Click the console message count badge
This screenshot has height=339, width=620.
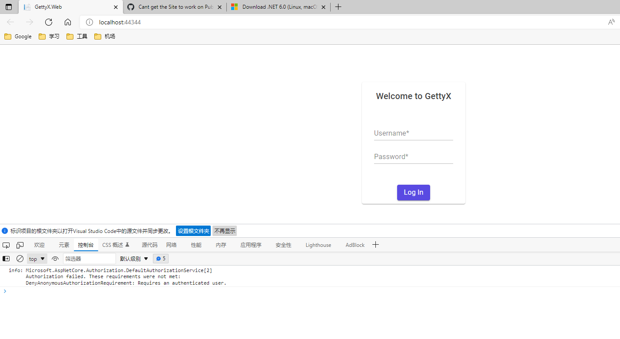(161, 259)
